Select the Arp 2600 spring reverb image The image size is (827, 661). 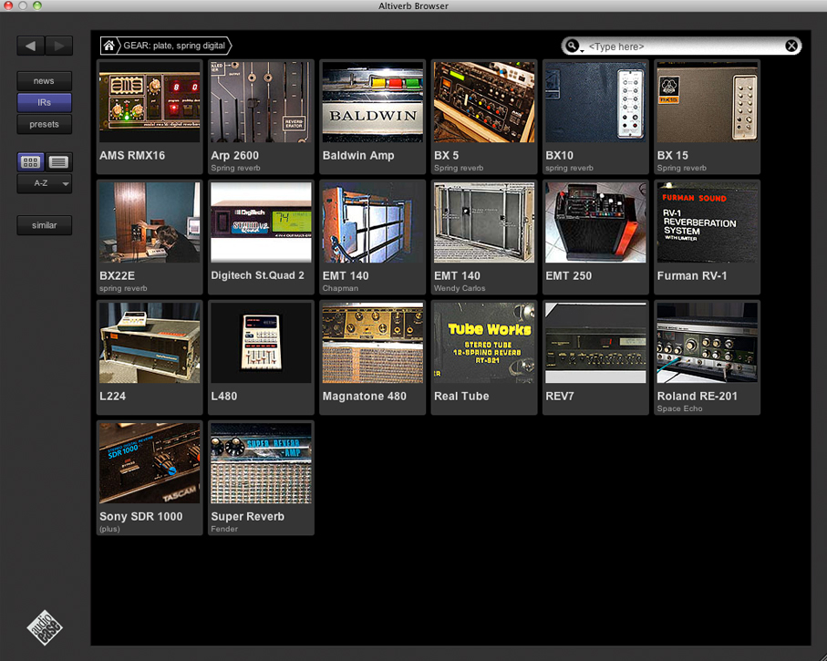[x=261, y=102]
